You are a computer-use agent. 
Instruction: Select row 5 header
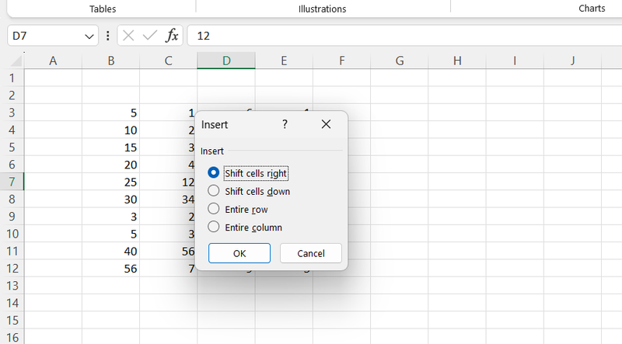[x=12, y=148]
